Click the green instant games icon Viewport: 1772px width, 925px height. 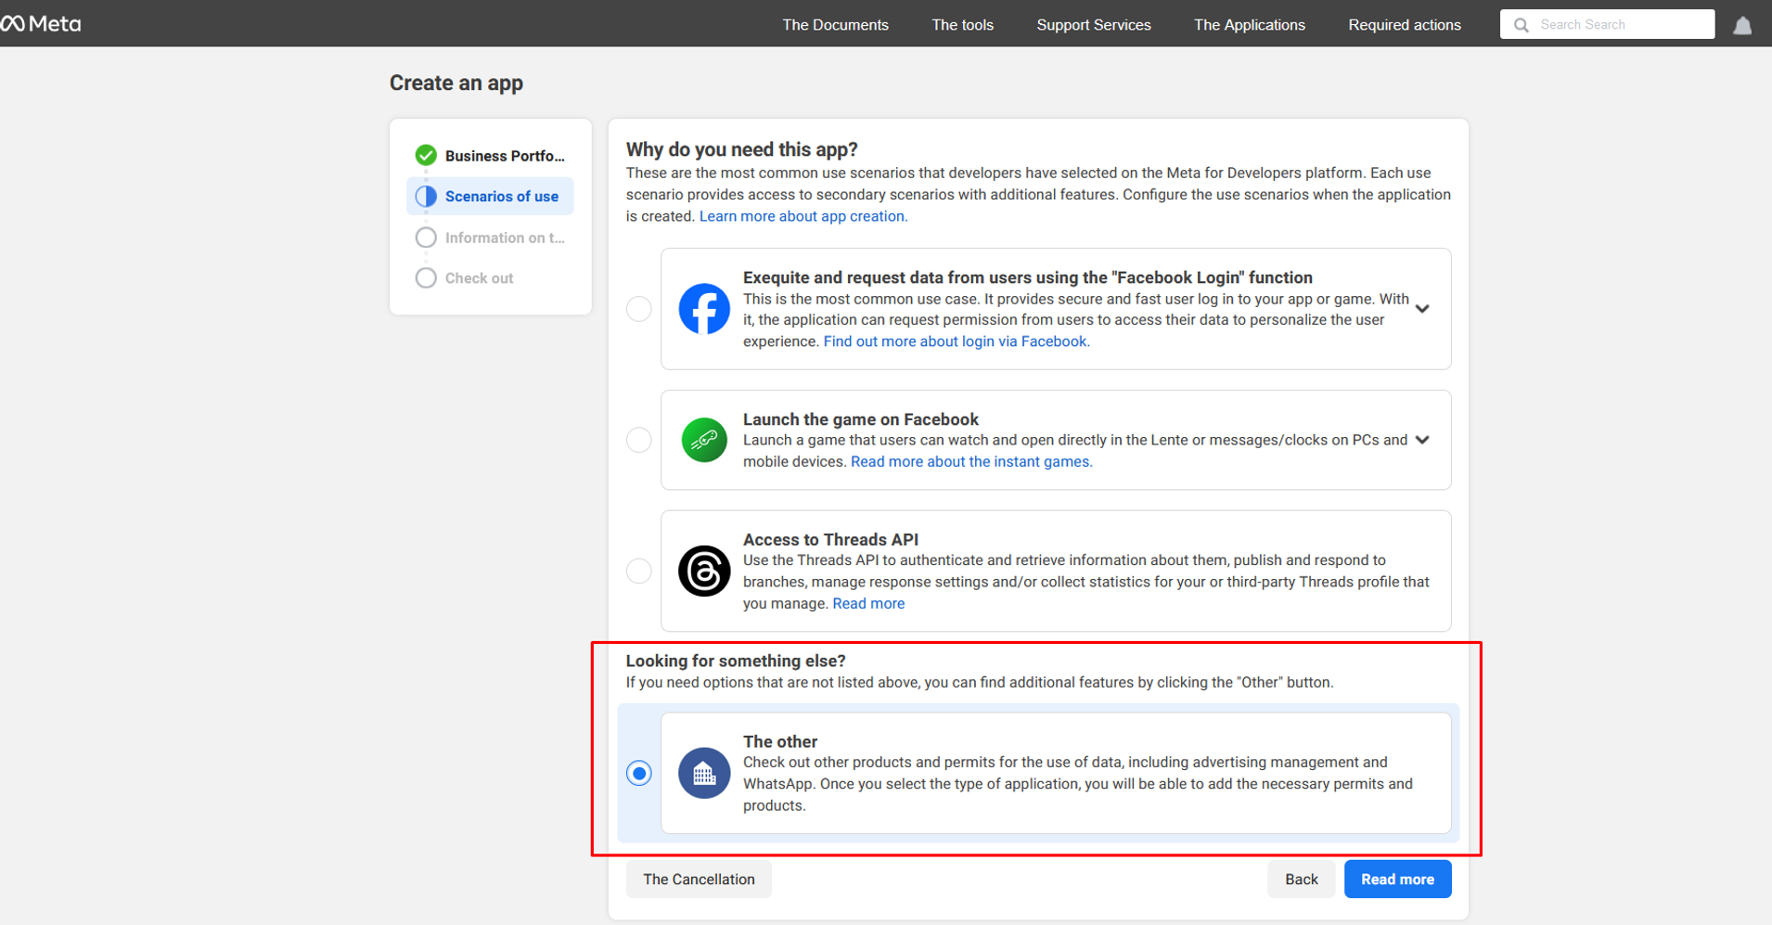pyautogui.click(x=704, y=440)
